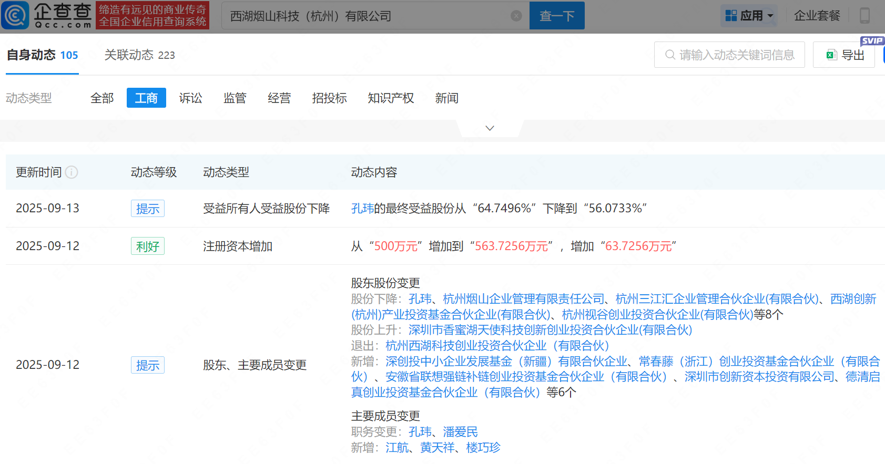Open 杭州烟山企业管理有限责任公司 link

523,299
